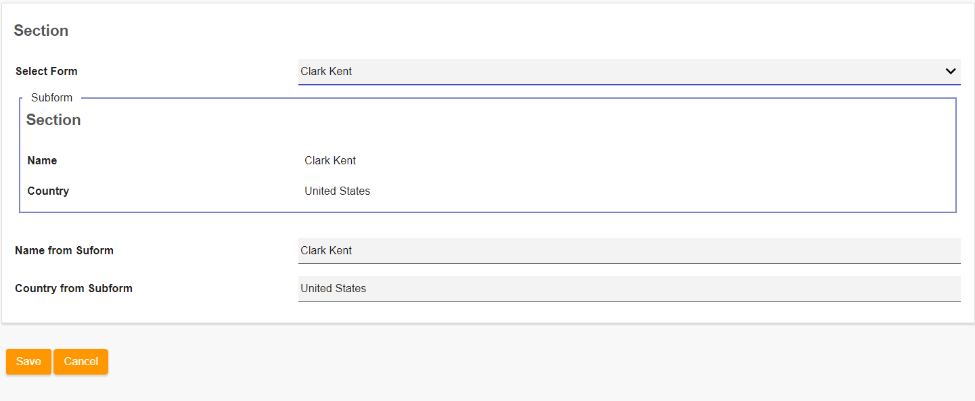The image size is (975, 401).
Task: Click the topmost Section heading
Action: pos(41,30)
